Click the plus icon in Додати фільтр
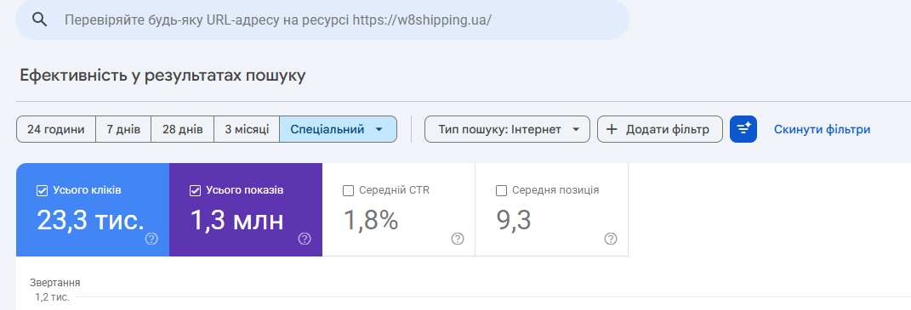This screenshot has width=911, height=310. click(612, 129)
